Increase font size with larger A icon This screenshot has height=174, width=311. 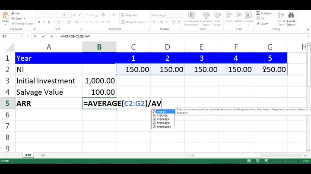(x=75, y=15)
